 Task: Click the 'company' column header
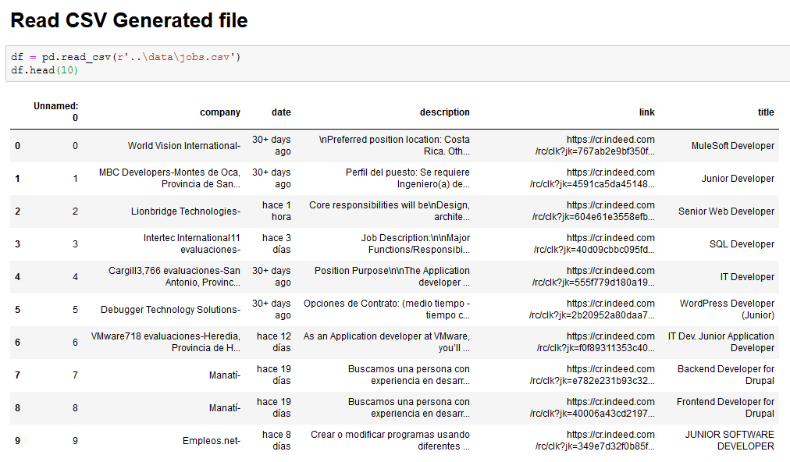tap(220, 112)
